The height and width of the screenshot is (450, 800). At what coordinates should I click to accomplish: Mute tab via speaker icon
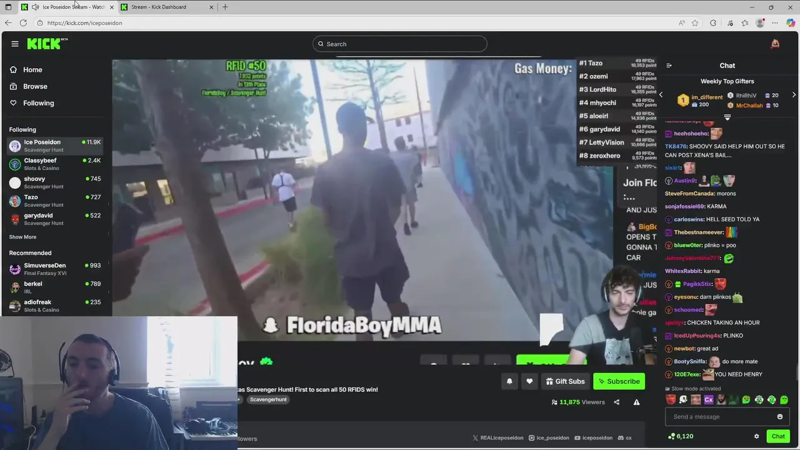(x=36, y=7)
